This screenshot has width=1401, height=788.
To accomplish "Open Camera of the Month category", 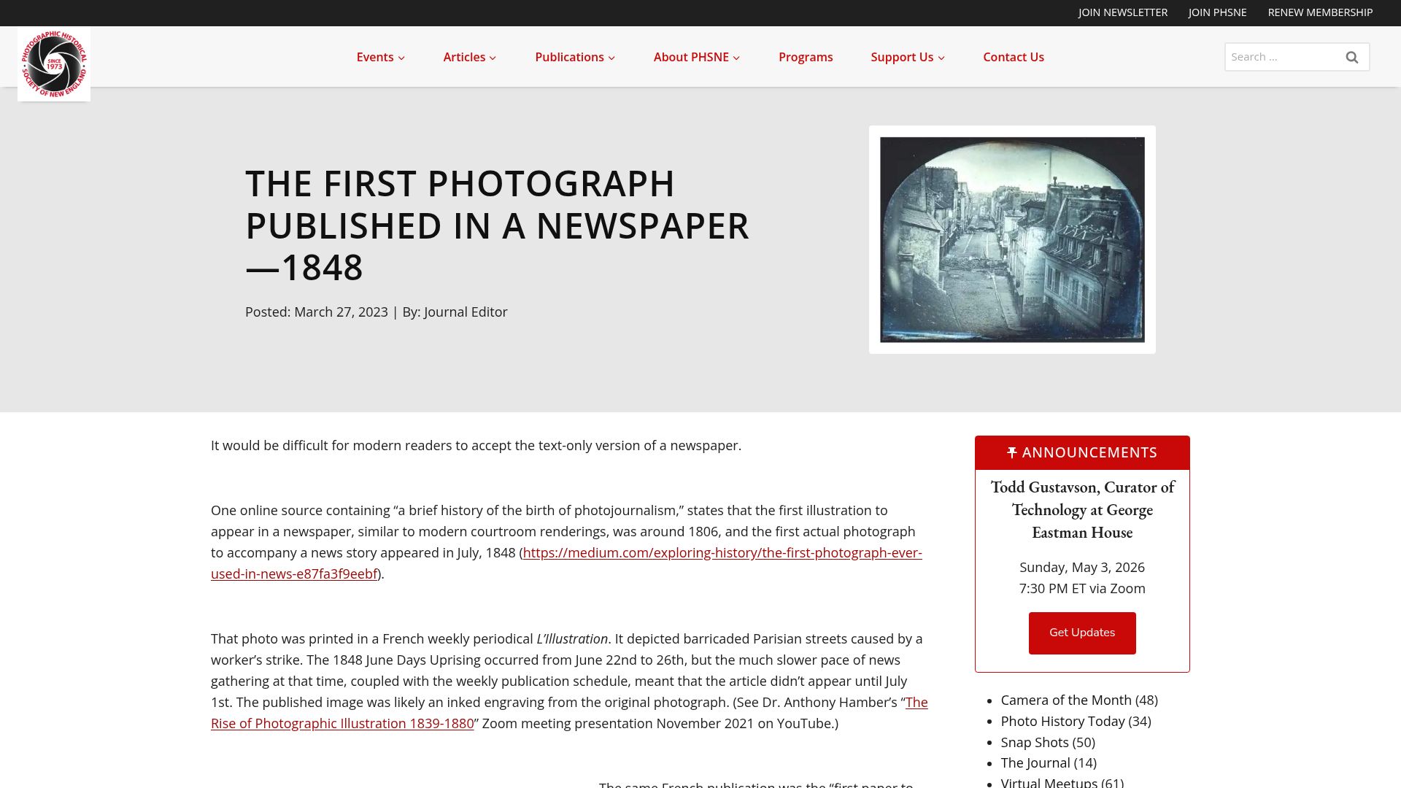I will [1066, 700].
